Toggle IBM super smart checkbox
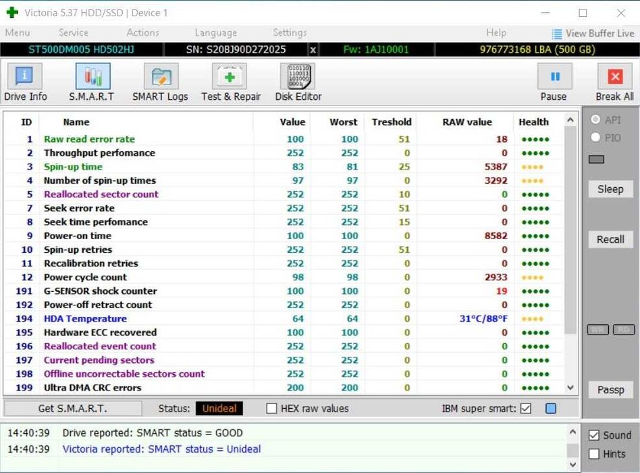The width and height of the screenshot is (640, 473). (526, 408)
